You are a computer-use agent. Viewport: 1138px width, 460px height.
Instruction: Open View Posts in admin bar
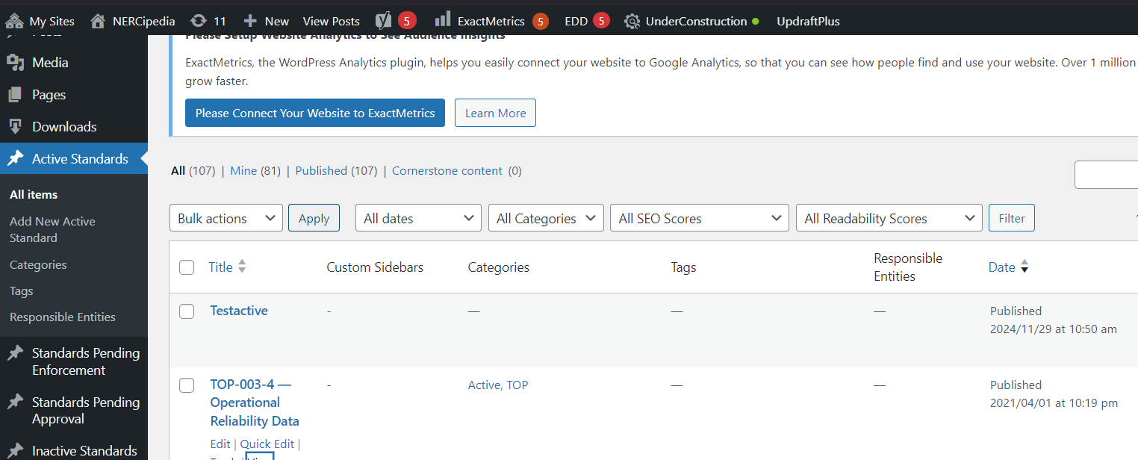tap(332, 21)
